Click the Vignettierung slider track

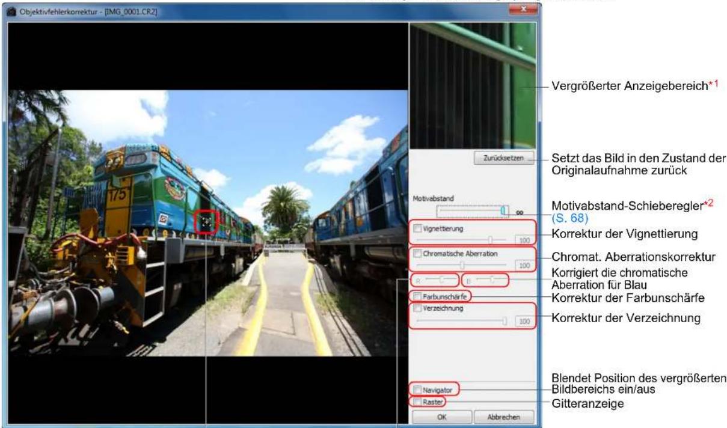(462, 239)
